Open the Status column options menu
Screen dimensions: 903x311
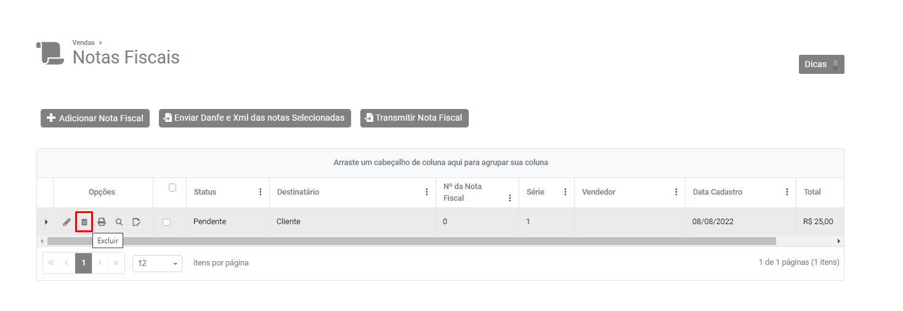coord(260,192)
